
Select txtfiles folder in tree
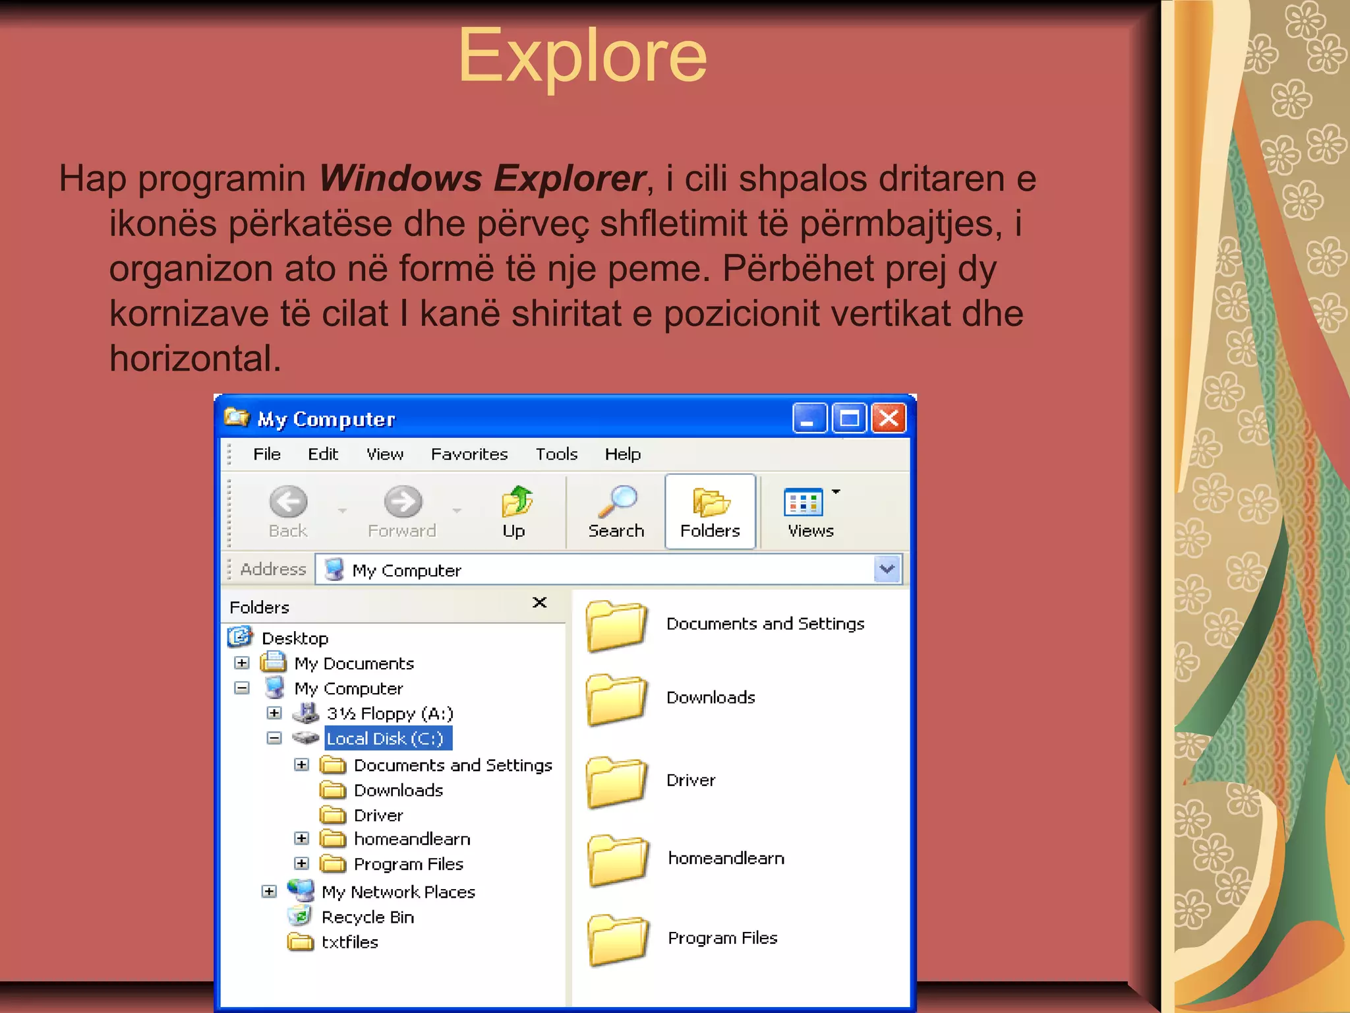[x=349, y=942]
